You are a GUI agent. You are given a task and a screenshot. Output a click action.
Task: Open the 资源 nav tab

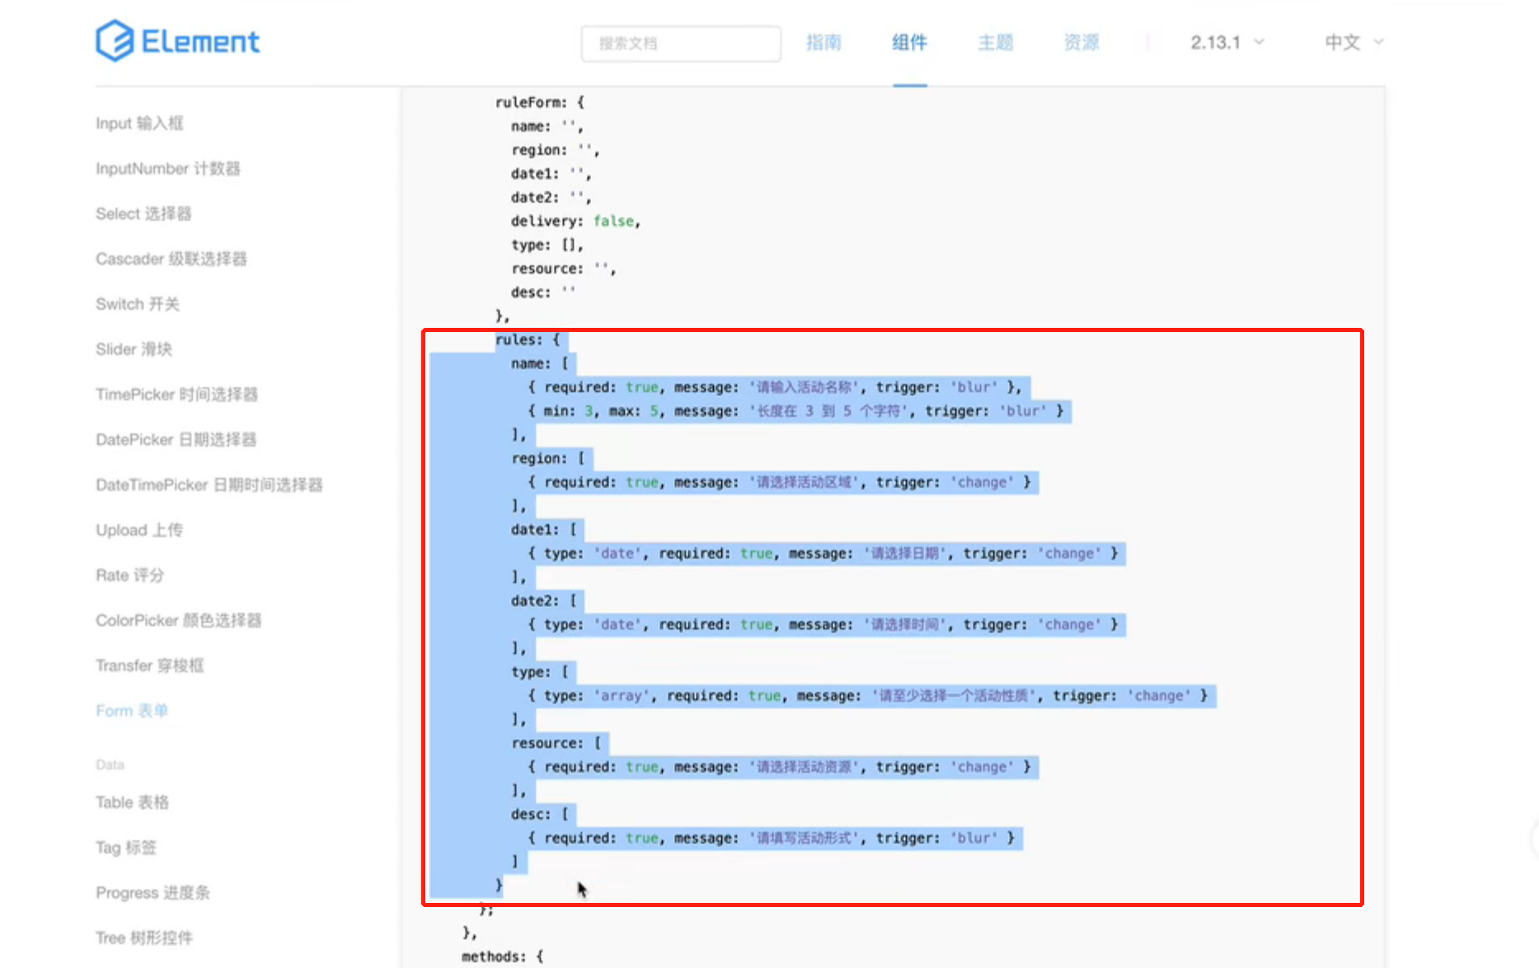click(x=1082, y=42)
